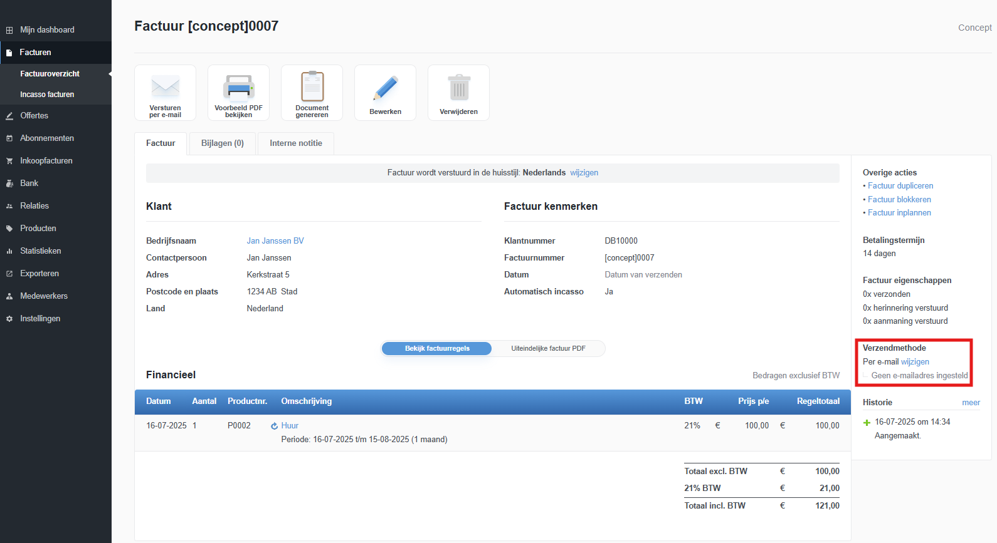Click the trash can Verwijderen icon
Screen dimensions: 997x543
[458, 89]
